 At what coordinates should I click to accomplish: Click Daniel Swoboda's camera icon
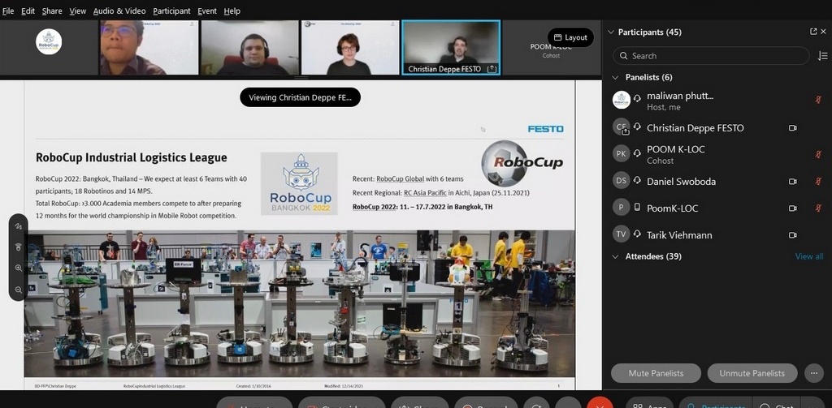coord(793,181)
